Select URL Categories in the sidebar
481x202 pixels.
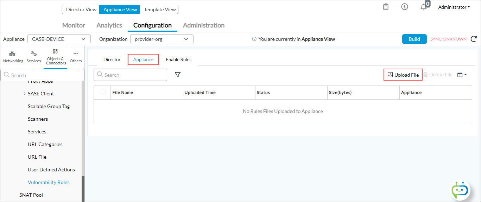click(45, 144)
